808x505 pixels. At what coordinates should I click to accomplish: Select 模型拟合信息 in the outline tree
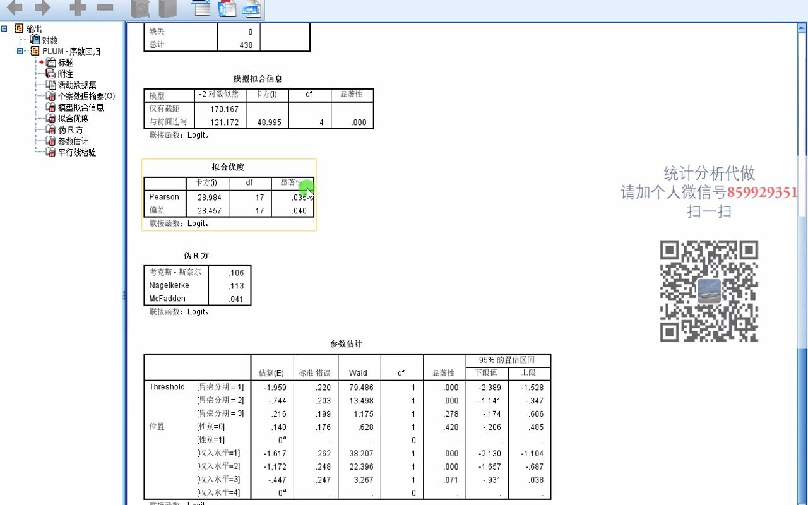coord(81,107)
